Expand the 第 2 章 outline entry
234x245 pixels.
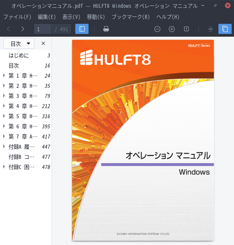(x=4, y=85)
